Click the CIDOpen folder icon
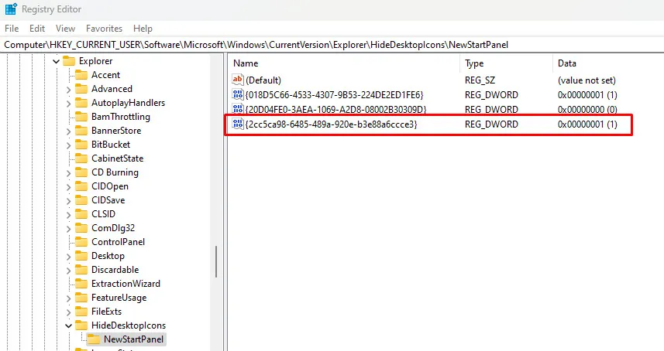This screenshot has width=664, height=351. 81,186
